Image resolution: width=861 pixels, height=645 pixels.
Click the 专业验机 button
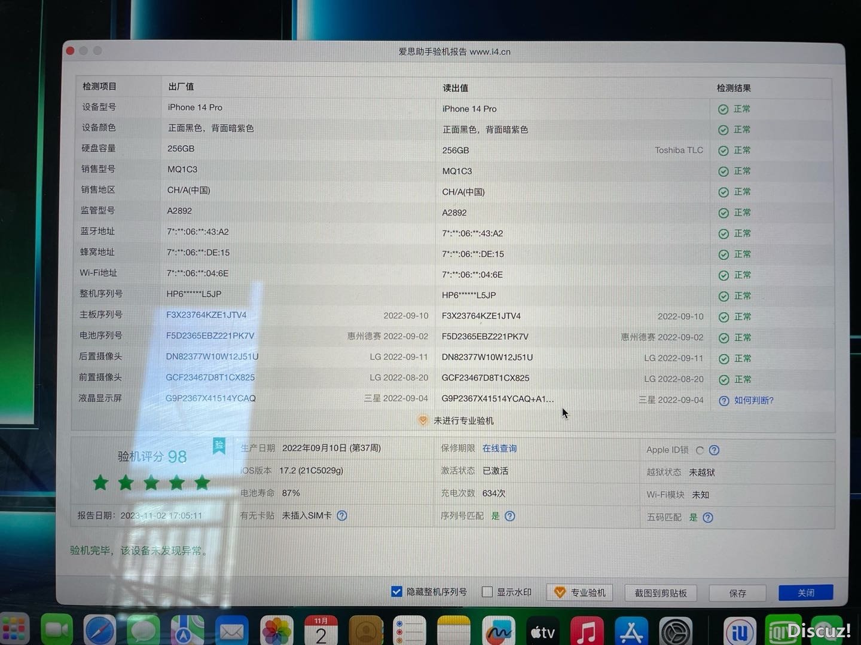coord(579,592)
